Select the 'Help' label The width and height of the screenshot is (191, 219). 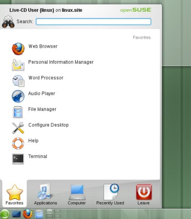(x=33, y=141)
